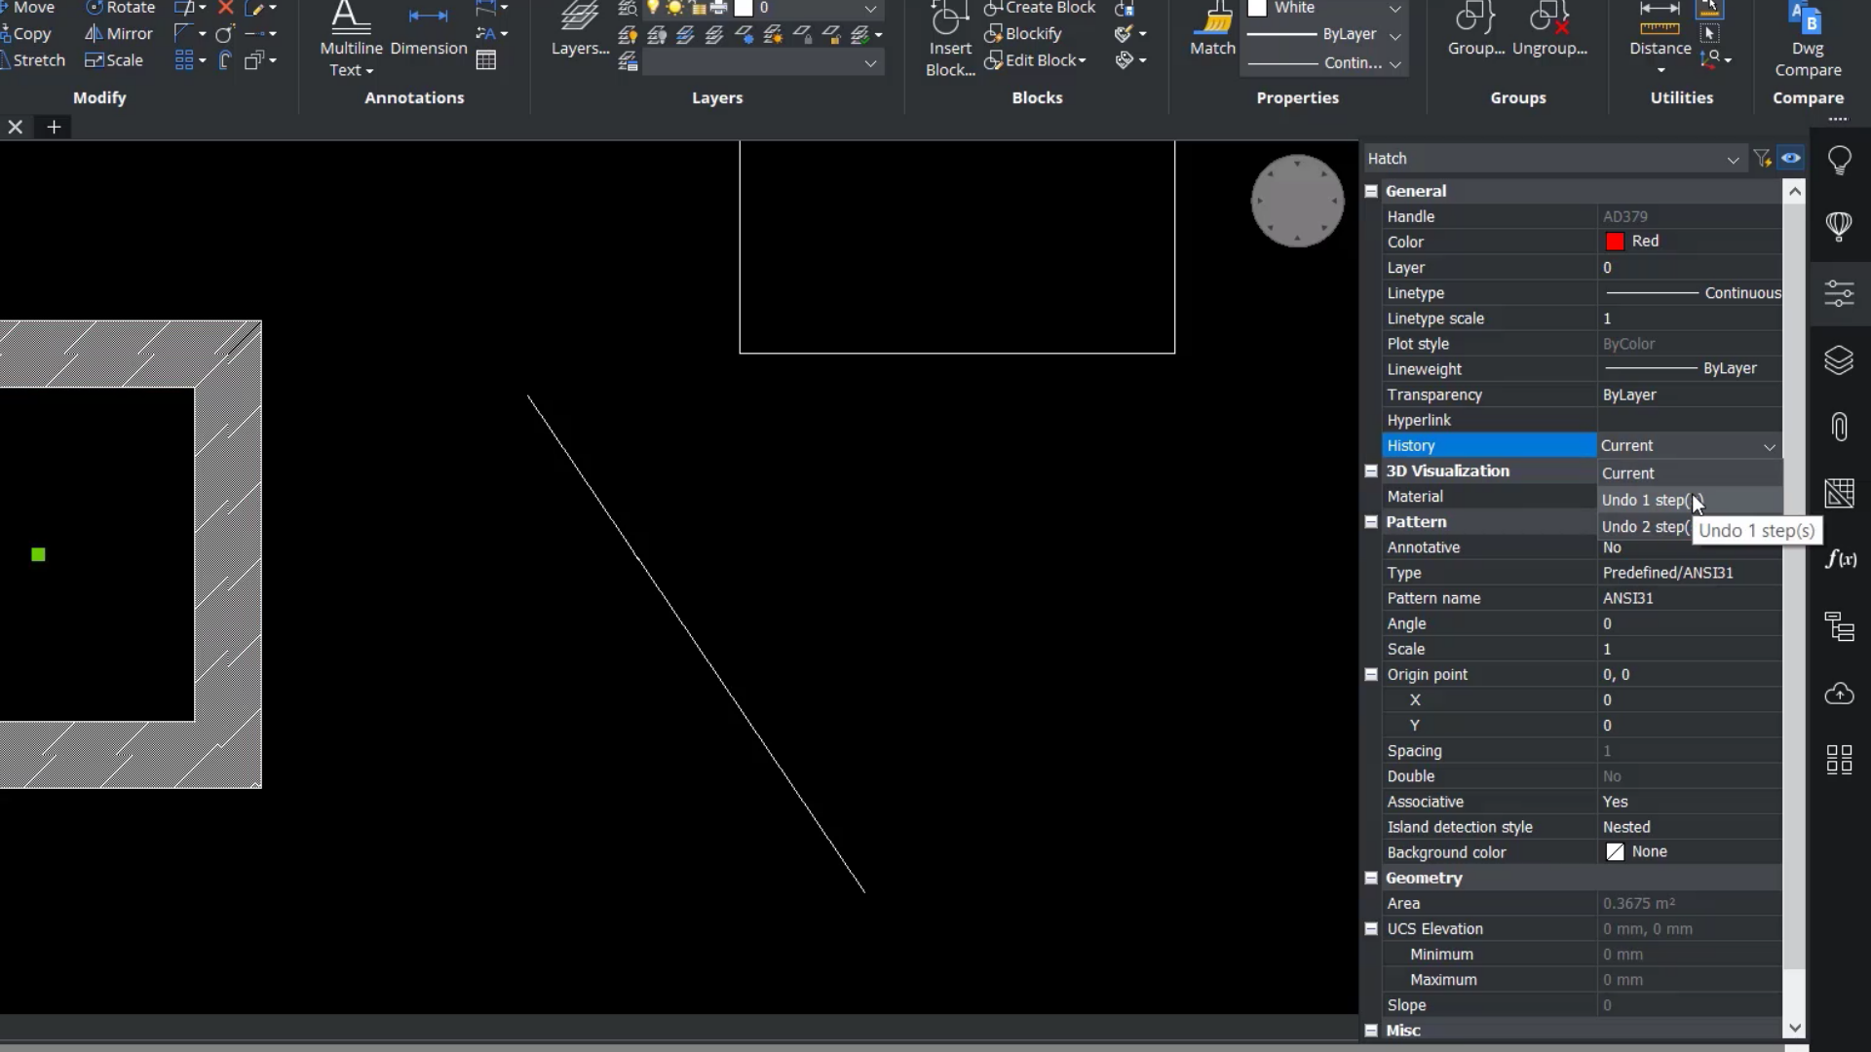The image size is (1871, 1052).
Task: Toggle the layer on/off light bulb
Action: pos(653,8)
